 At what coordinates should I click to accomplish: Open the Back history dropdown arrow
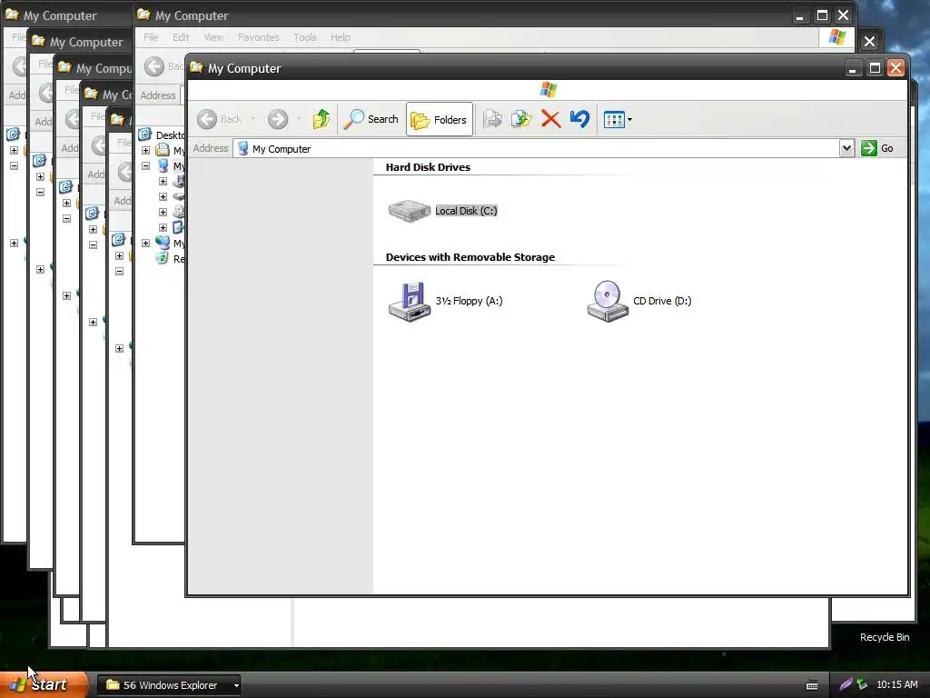click(253, 119)
